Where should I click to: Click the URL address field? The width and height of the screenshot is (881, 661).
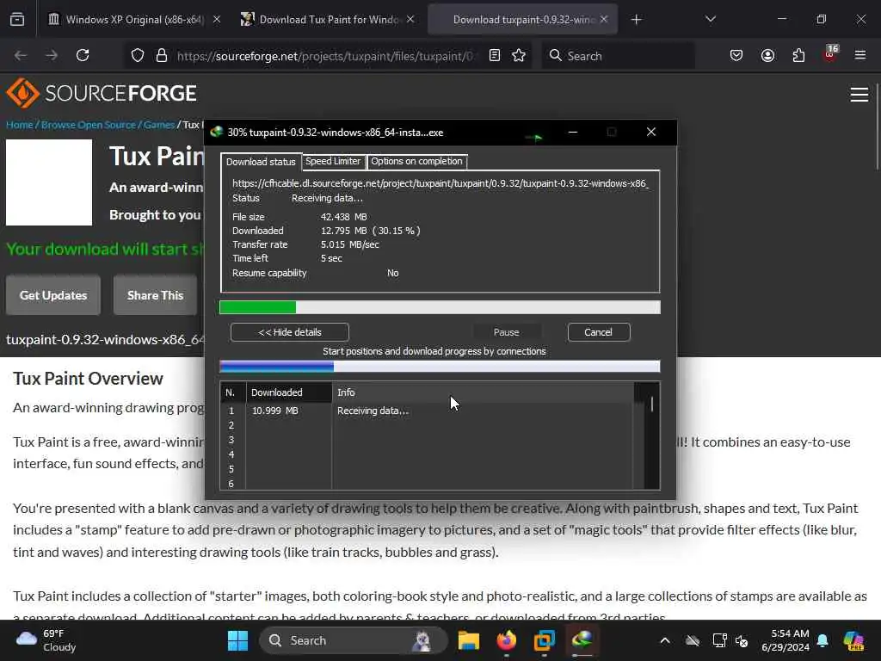(326, 56)
